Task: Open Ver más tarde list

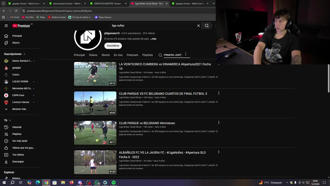Action: (20, 141)
